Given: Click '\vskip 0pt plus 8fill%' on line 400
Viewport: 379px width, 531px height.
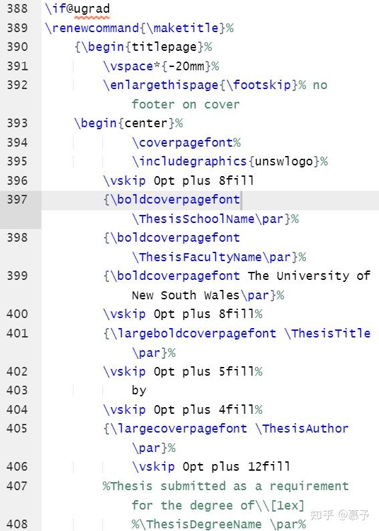Looking at the screenshot, I should click(x=182, y=314).
